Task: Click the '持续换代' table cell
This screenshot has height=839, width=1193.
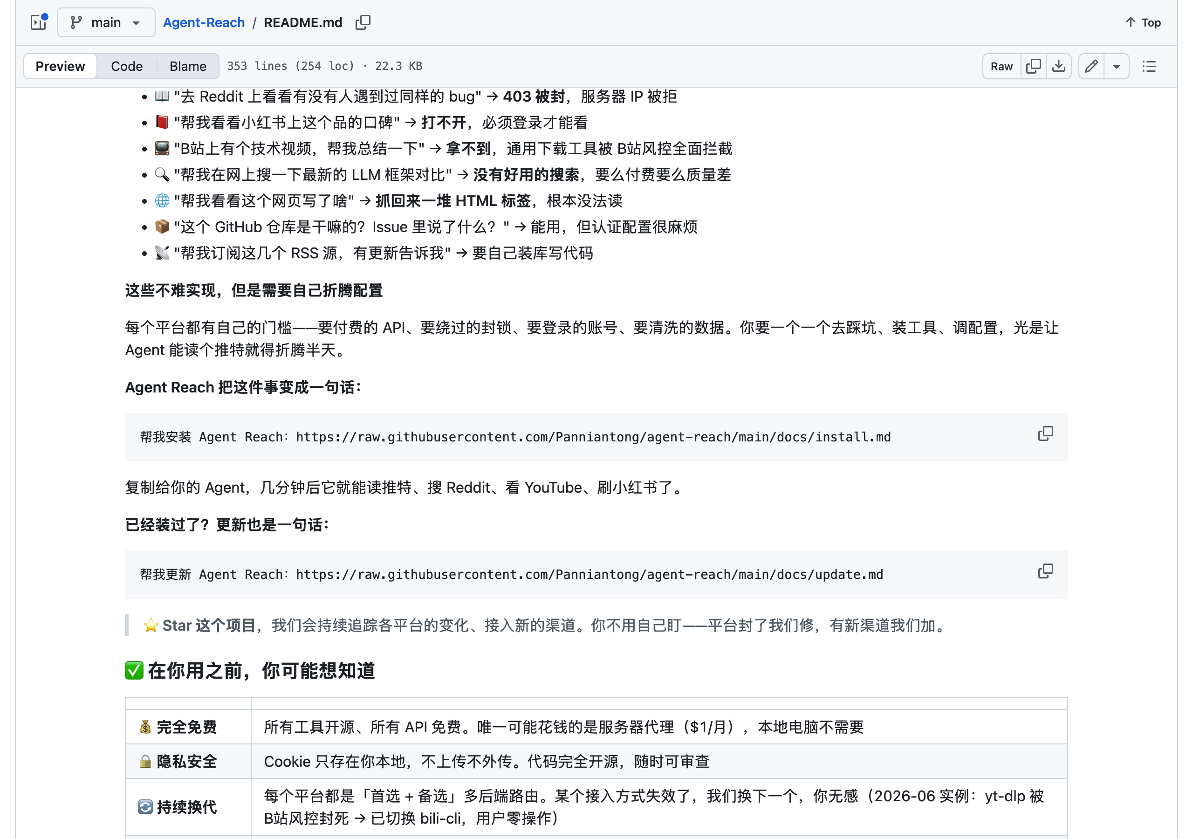Action: (188, 807)
